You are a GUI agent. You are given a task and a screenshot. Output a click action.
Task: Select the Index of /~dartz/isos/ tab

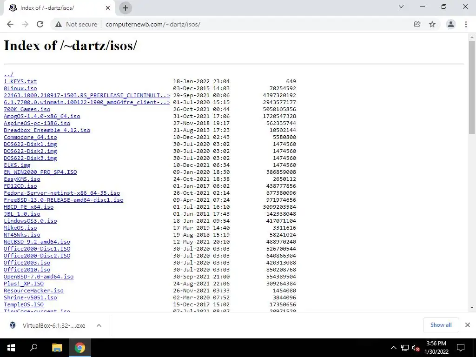59,8
